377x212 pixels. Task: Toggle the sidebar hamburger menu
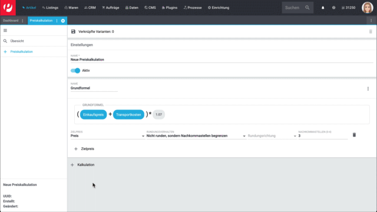[5, 31]
